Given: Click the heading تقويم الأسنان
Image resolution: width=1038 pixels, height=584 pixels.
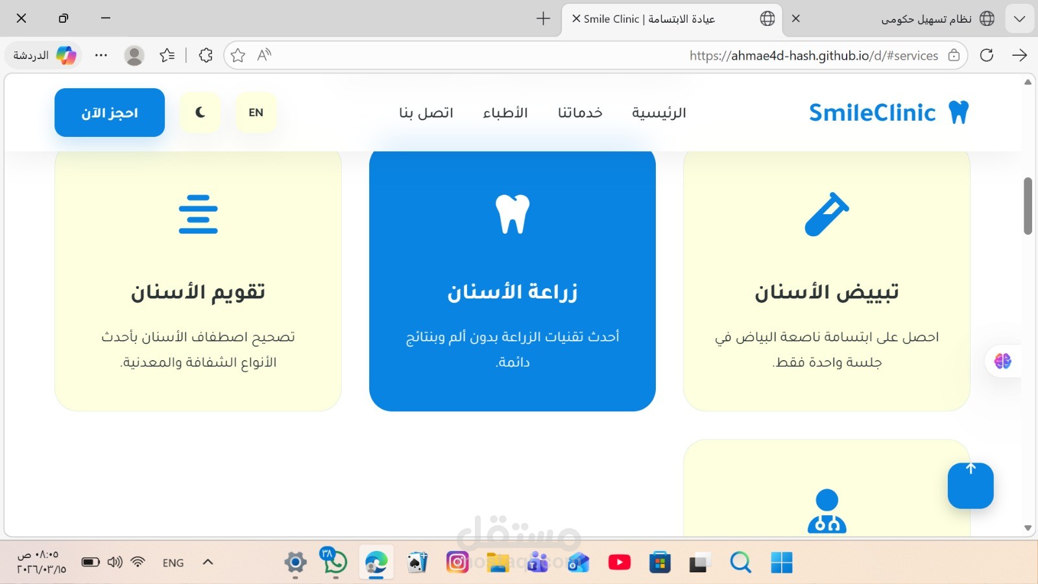Looking at the screenshot, I should (199, 292).
